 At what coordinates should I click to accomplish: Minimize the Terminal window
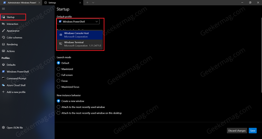242,3
